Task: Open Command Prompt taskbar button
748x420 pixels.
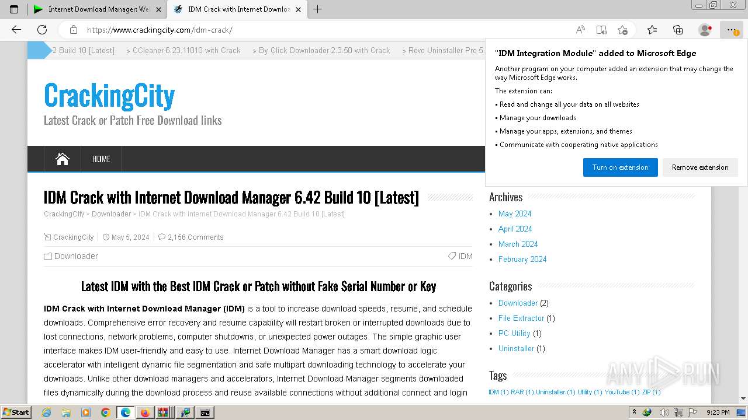Action: (205, 412)
